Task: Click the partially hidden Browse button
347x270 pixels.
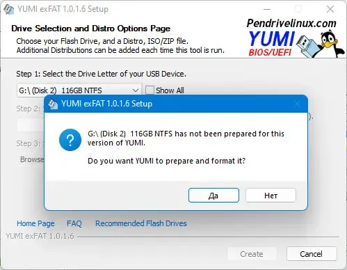Action: 31,159
